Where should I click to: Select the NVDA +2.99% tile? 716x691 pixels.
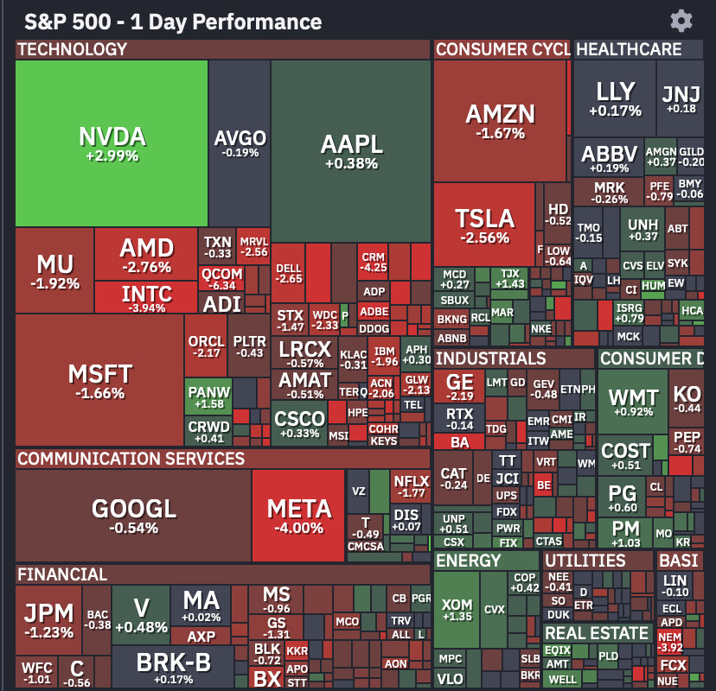coord(112,143)
